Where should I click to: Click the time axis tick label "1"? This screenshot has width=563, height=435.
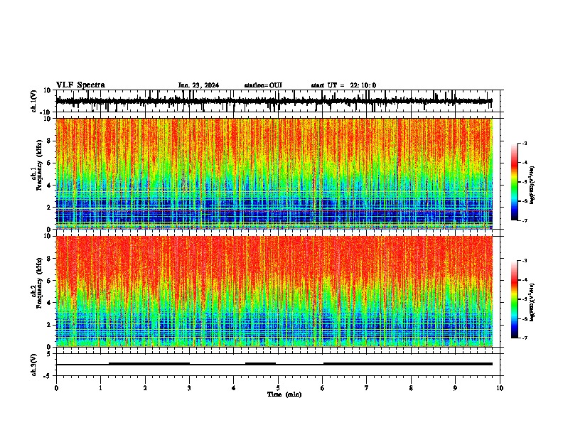pos(100,388)
